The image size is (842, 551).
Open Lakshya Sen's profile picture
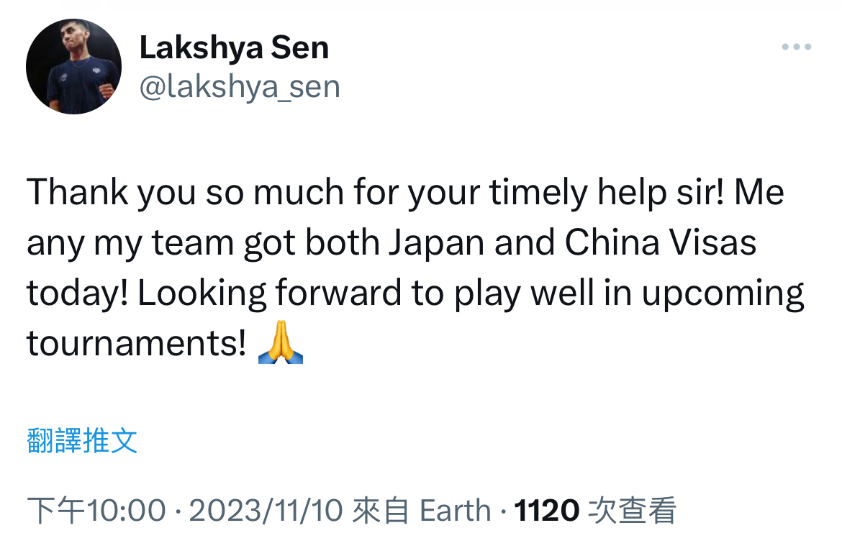[73, 66]
